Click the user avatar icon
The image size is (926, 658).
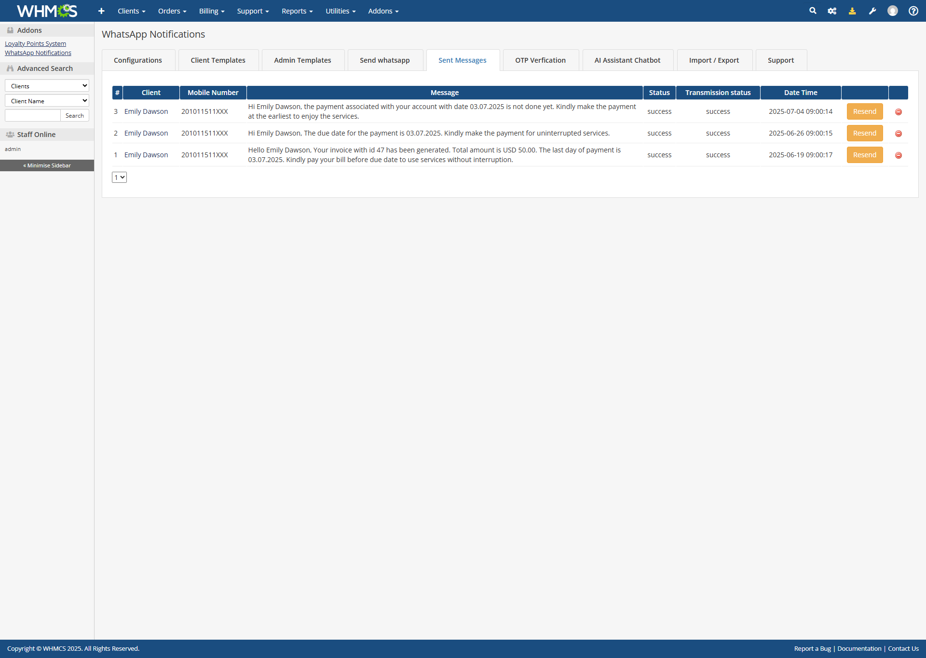893,11
